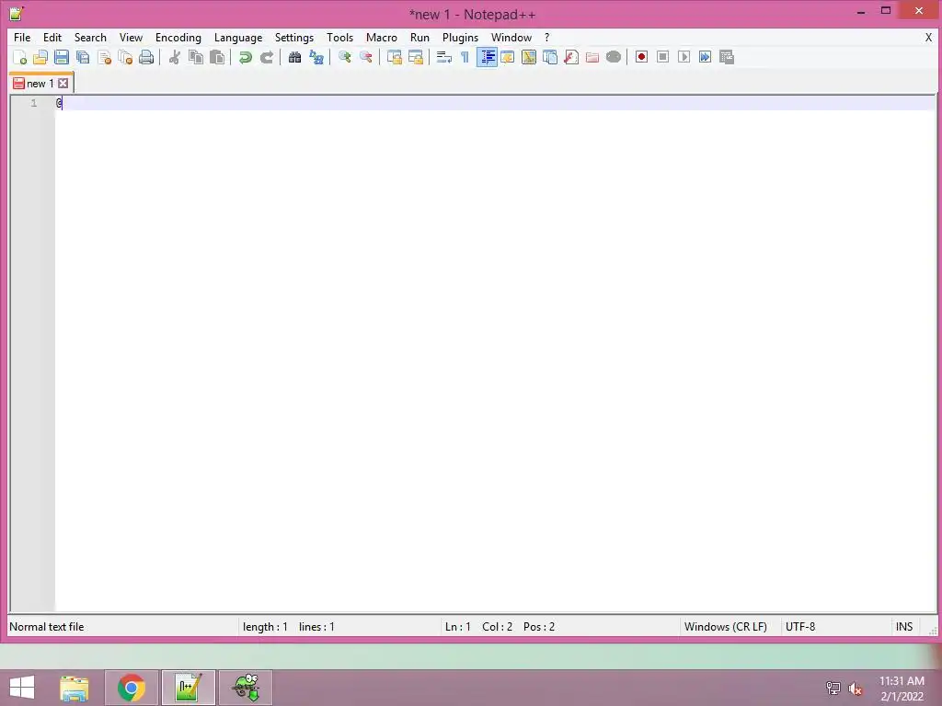The height and width of the screenshot is (706, 942).
Task: Select the new 1 document tab
Action: (x=40, y=84)
